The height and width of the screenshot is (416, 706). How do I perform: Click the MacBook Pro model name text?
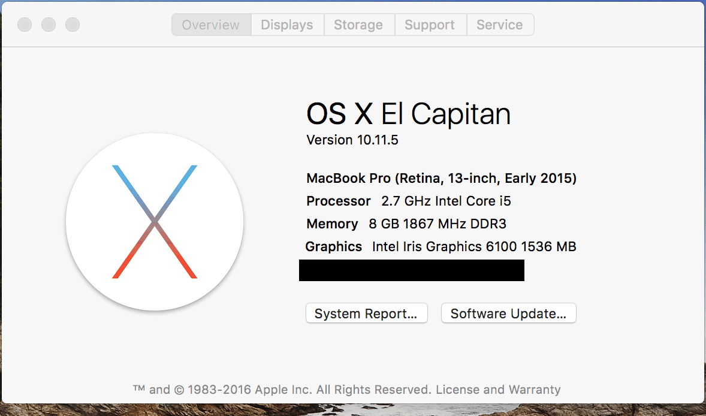[x=441, y=178]
